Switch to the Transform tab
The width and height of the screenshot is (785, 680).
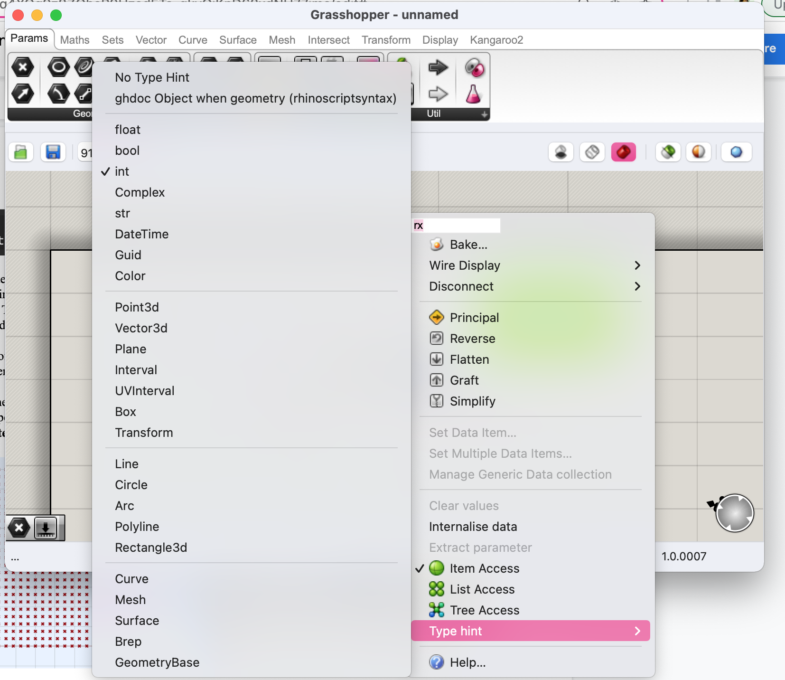pyautogui.click(x=386, y=40)
